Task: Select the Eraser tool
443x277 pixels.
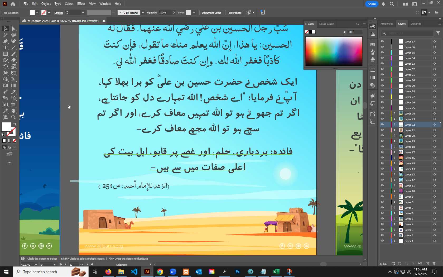Action: [x=14, y=60]
